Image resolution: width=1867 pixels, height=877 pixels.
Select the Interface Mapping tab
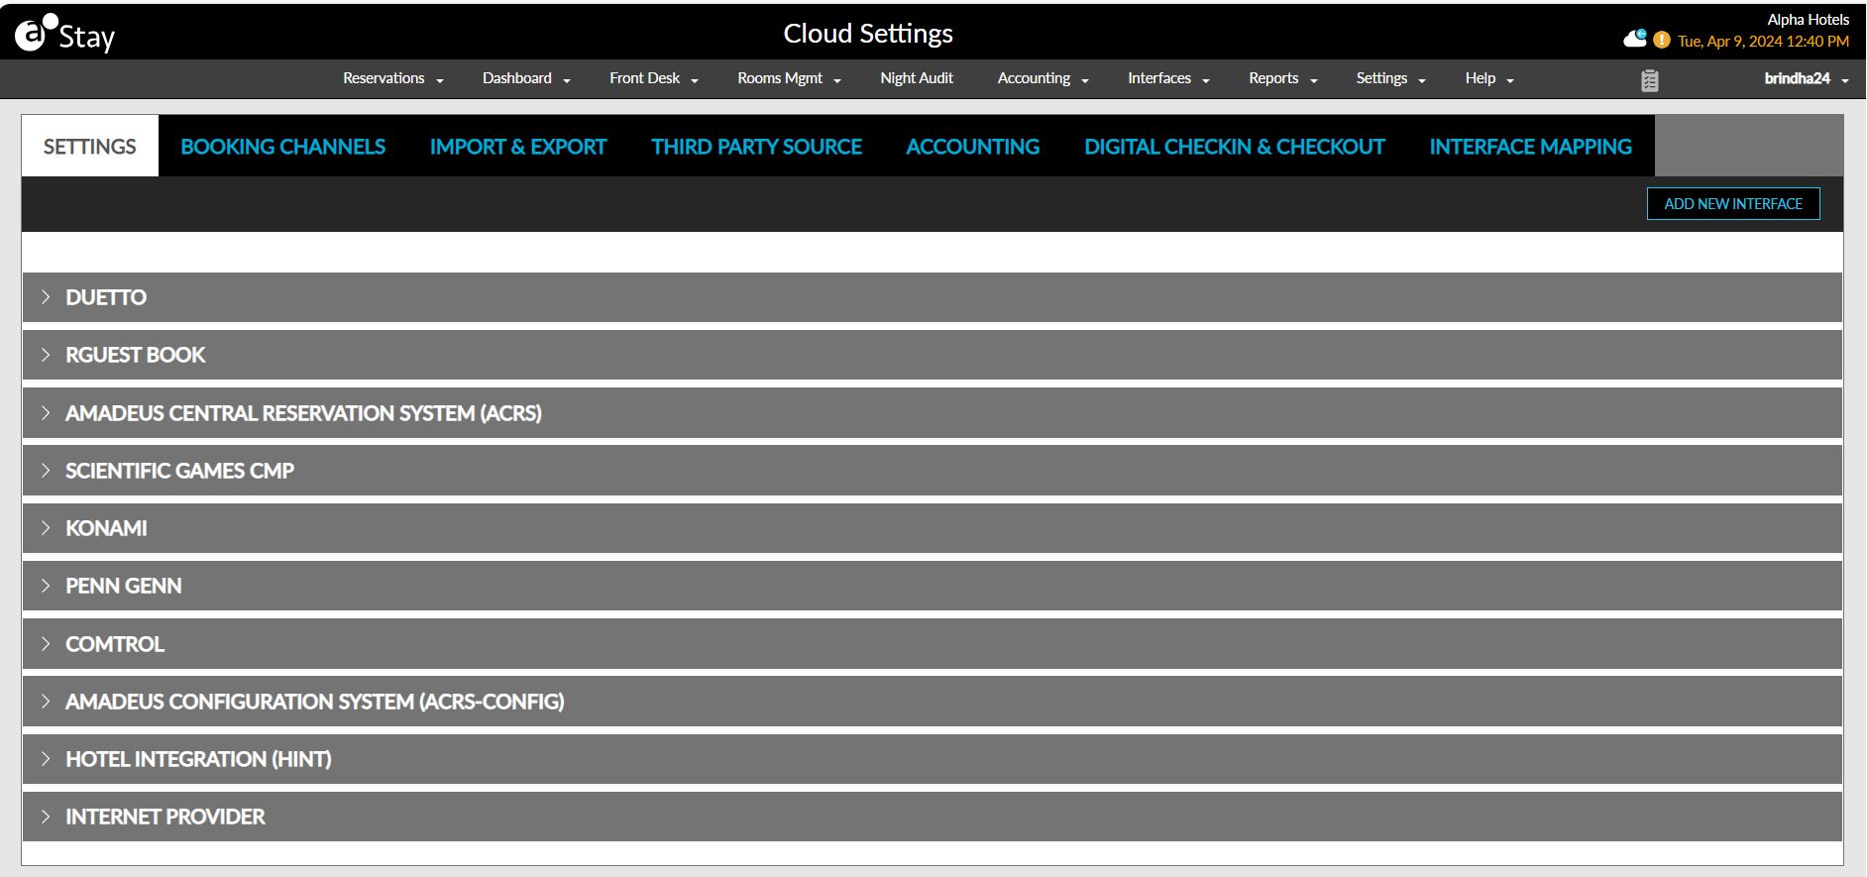pos(1530,147)
